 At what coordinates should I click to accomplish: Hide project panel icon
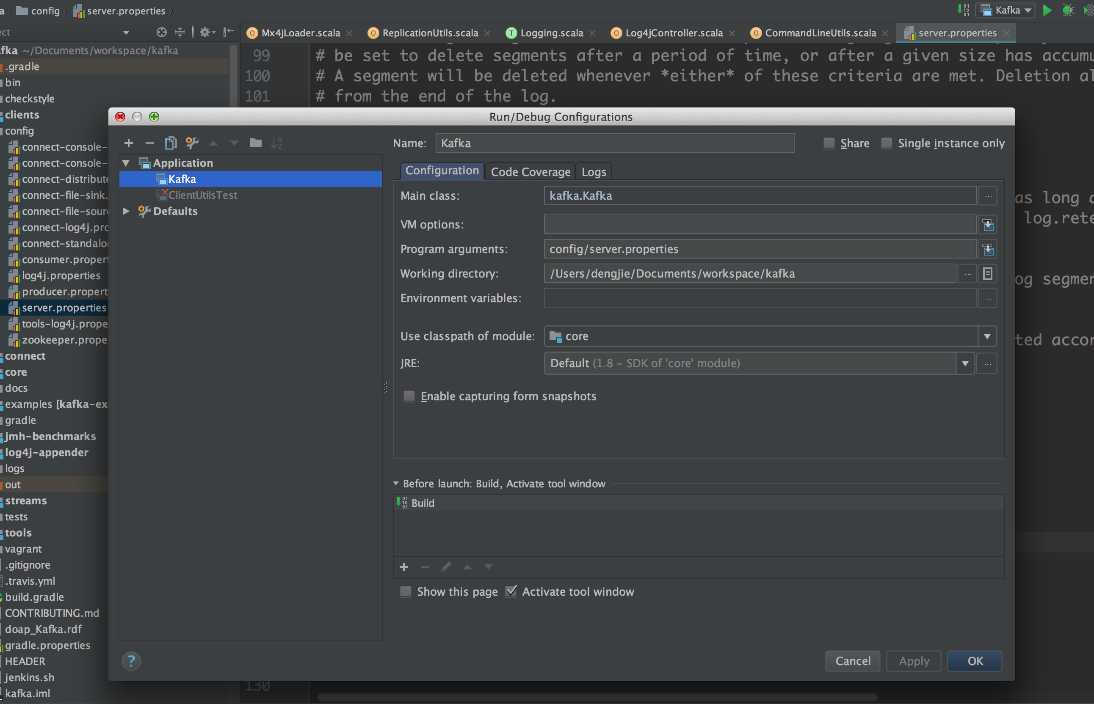click(228, 32)
